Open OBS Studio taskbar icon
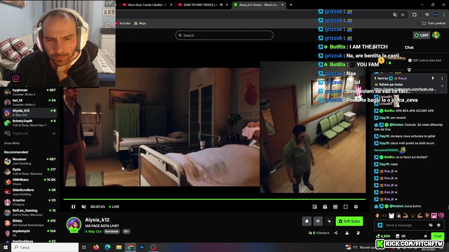 (154, 247)
